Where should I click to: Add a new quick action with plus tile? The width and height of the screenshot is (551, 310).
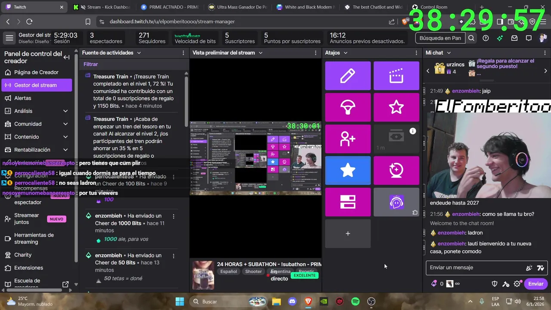[348, 233]
